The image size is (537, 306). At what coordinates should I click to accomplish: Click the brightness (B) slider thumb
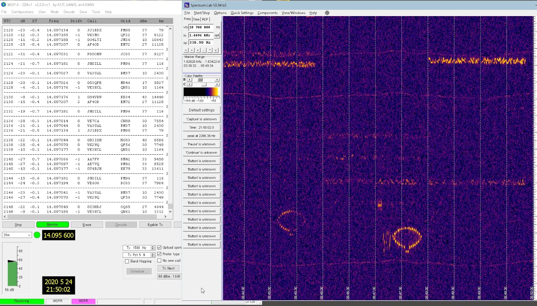click(x=200, y=80)
